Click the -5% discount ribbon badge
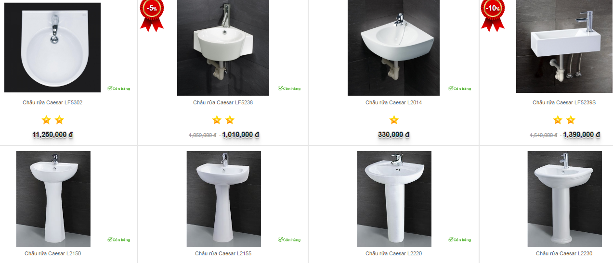The image size is (613, 263). tap(152, 15)
